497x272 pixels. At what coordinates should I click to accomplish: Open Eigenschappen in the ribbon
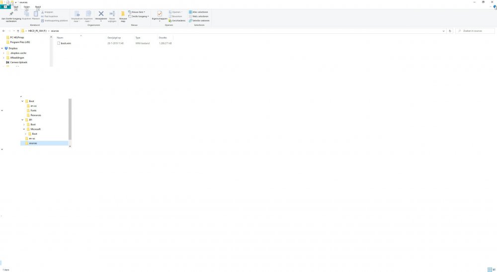[160, 16]
